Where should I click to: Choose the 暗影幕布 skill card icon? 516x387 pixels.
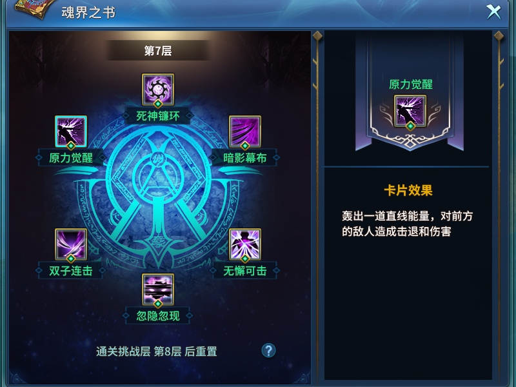pyautogui.click(x=245, y=132)
